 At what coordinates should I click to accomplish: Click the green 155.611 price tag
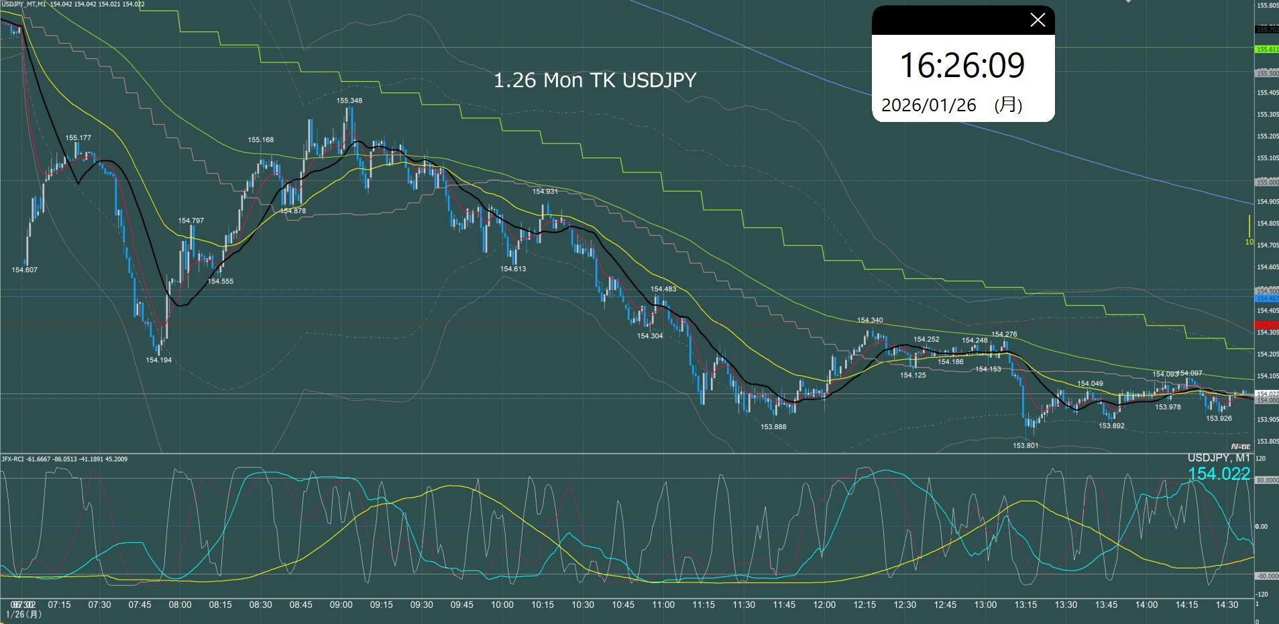pyautogui.click(x=1266, y=50)
